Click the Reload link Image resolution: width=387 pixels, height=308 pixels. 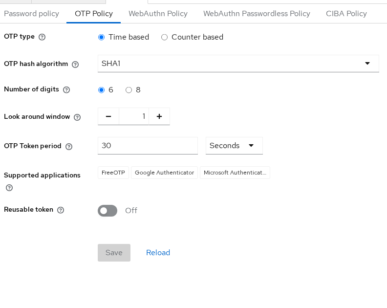(158, 253)
